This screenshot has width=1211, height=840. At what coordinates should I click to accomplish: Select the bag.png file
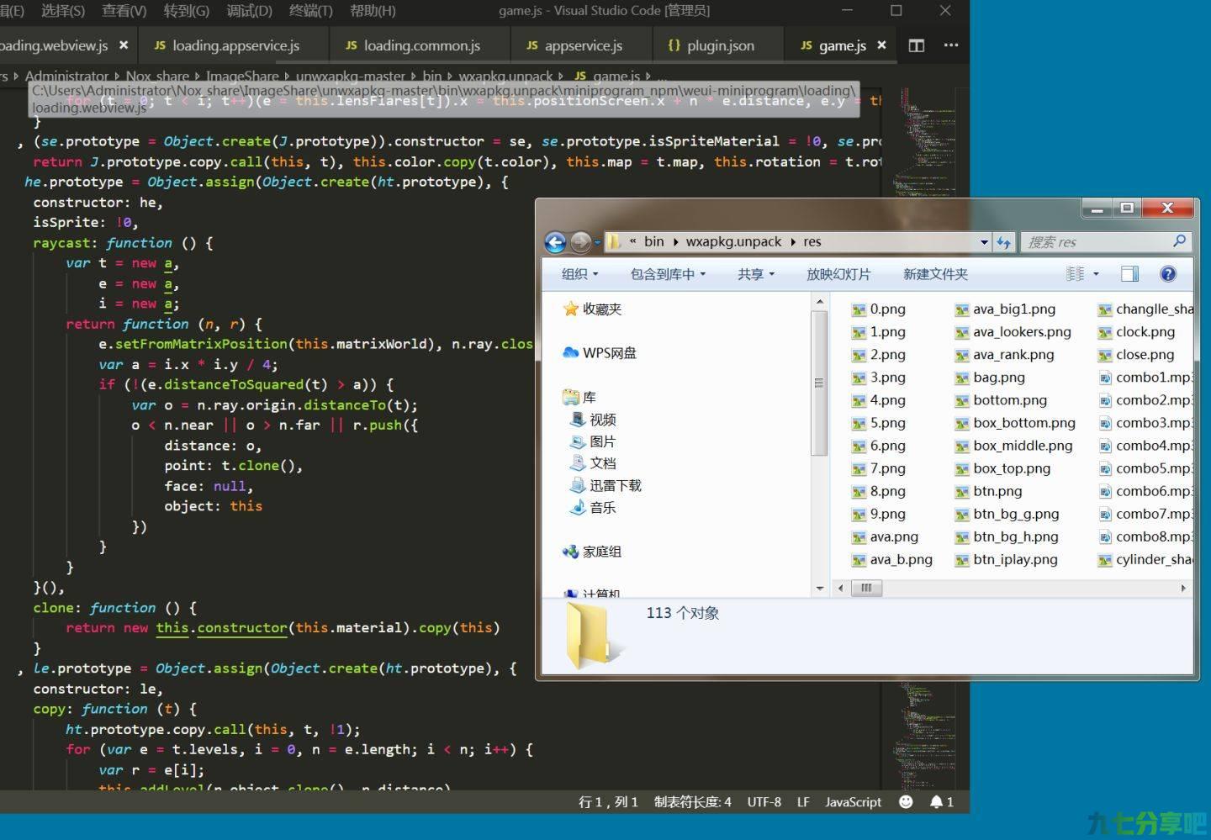pos(990,377)
